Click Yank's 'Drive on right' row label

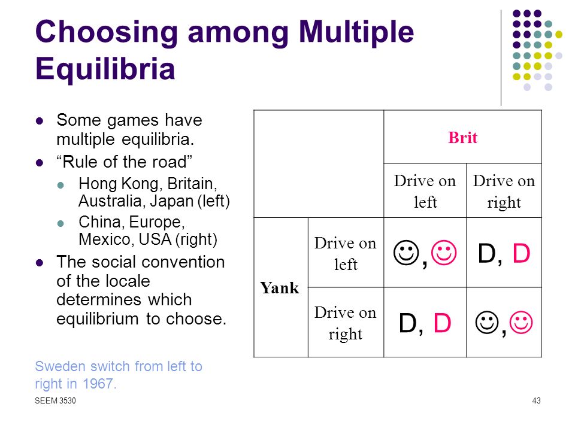tap(346, 322)
